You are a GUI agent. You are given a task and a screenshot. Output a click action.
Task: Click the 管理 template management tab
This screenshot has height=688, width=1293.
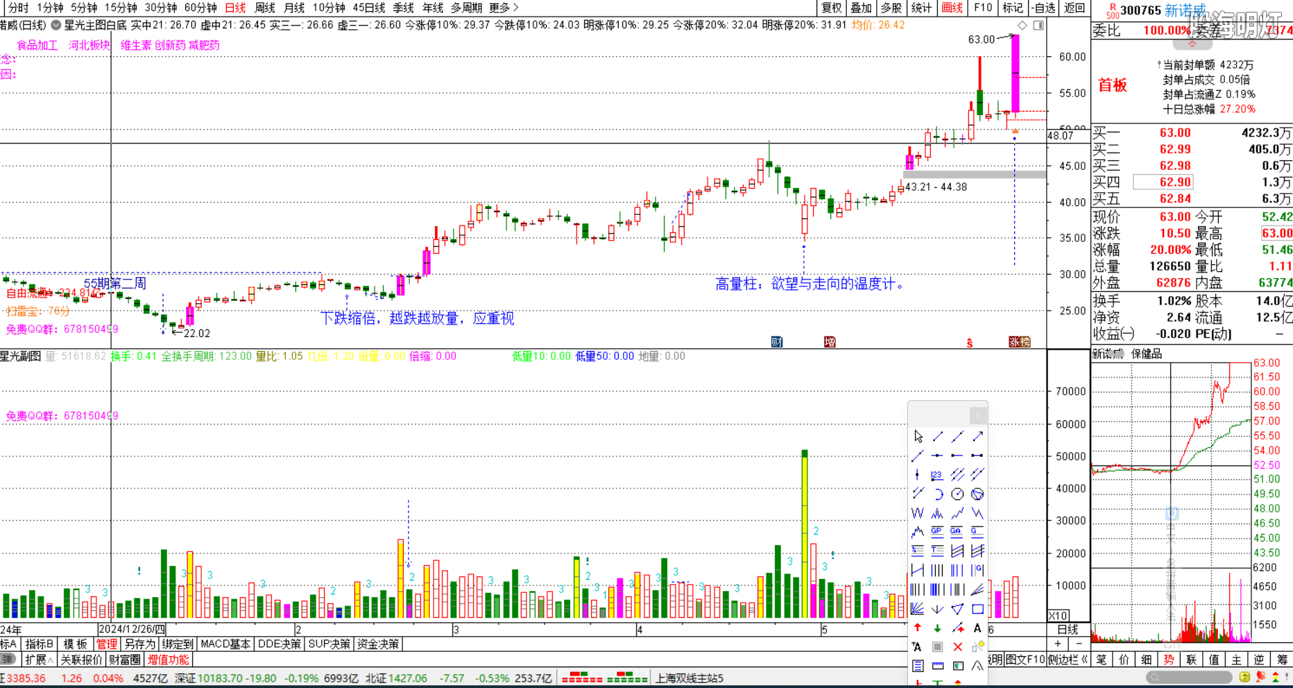[107, 644]
